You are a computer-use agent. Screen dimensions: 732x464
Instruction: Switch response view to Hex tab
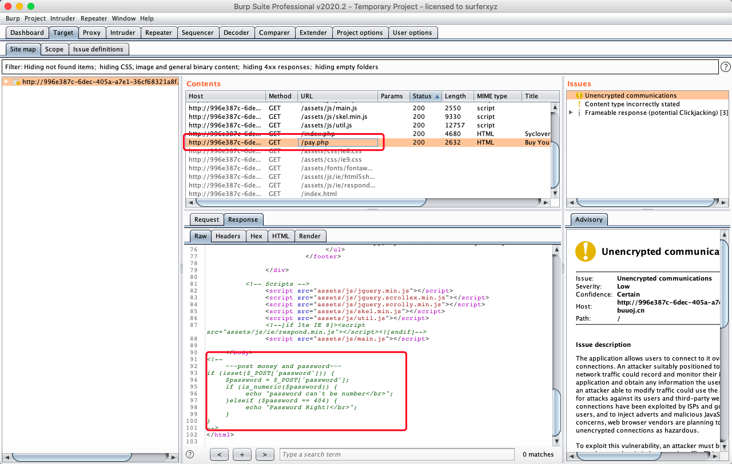point(256,236)
